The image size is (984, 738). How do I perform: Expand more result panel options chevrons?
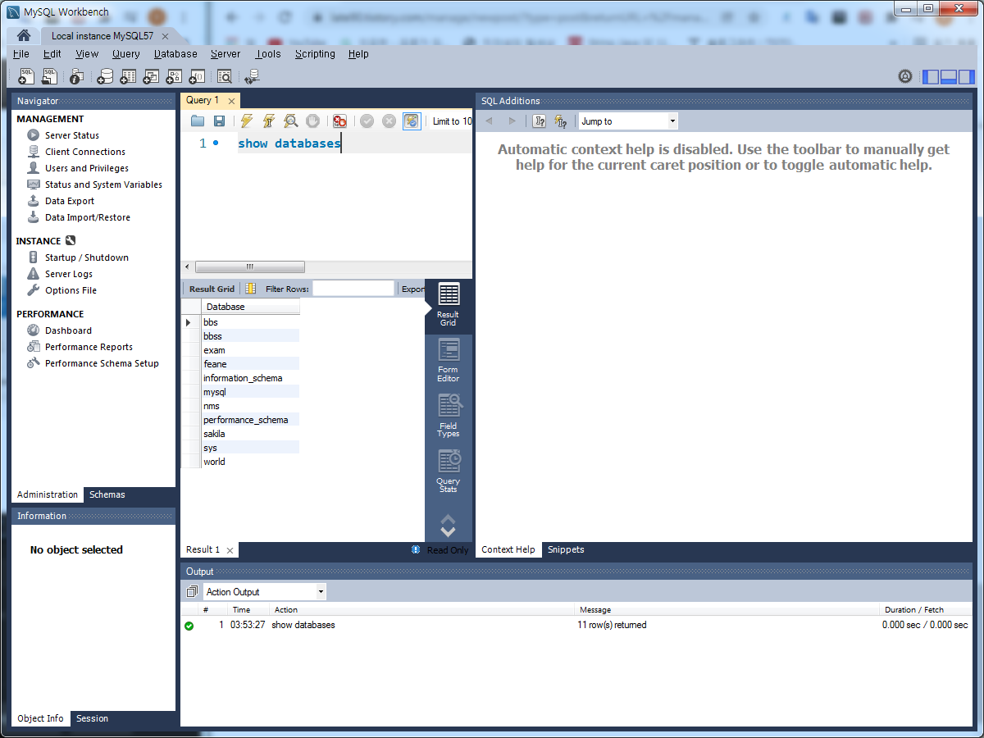[448, 526]
